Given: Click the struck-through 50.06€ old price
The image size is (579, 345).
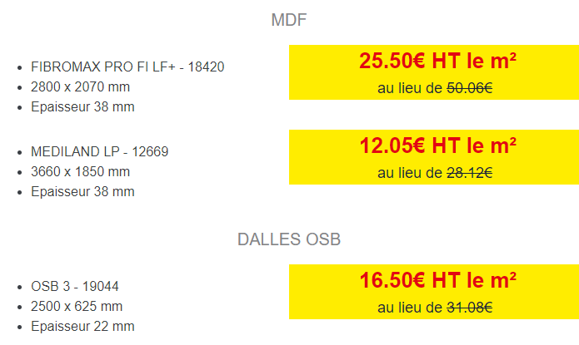Looking at the screenshot, I should click(x=469, y=88).
